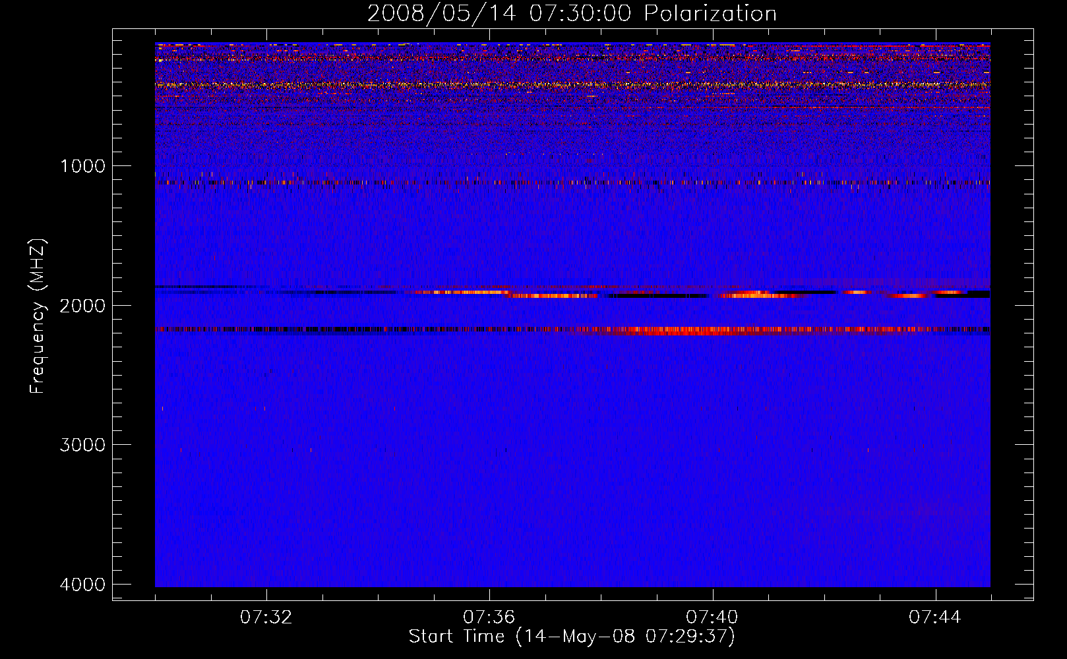
Task: Click the 'Start Time (14-May-08 07:29:37)' label
Action: click(x=572, y=636)
